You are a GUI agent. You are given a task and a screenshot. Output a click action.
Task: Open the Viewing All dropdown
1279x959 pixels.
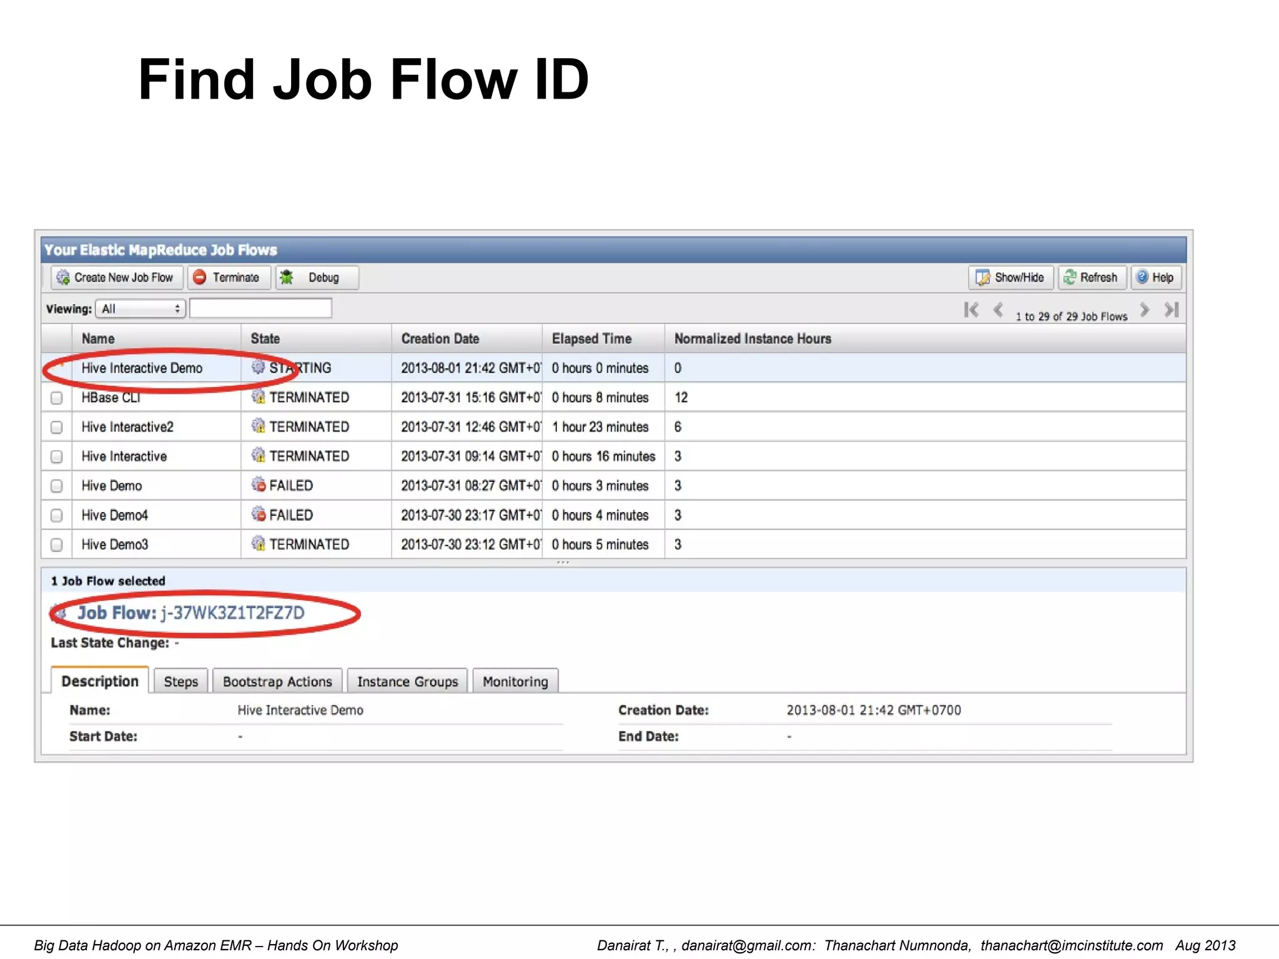[141, 308]
